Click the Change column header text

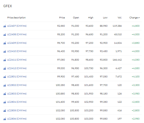134,18
